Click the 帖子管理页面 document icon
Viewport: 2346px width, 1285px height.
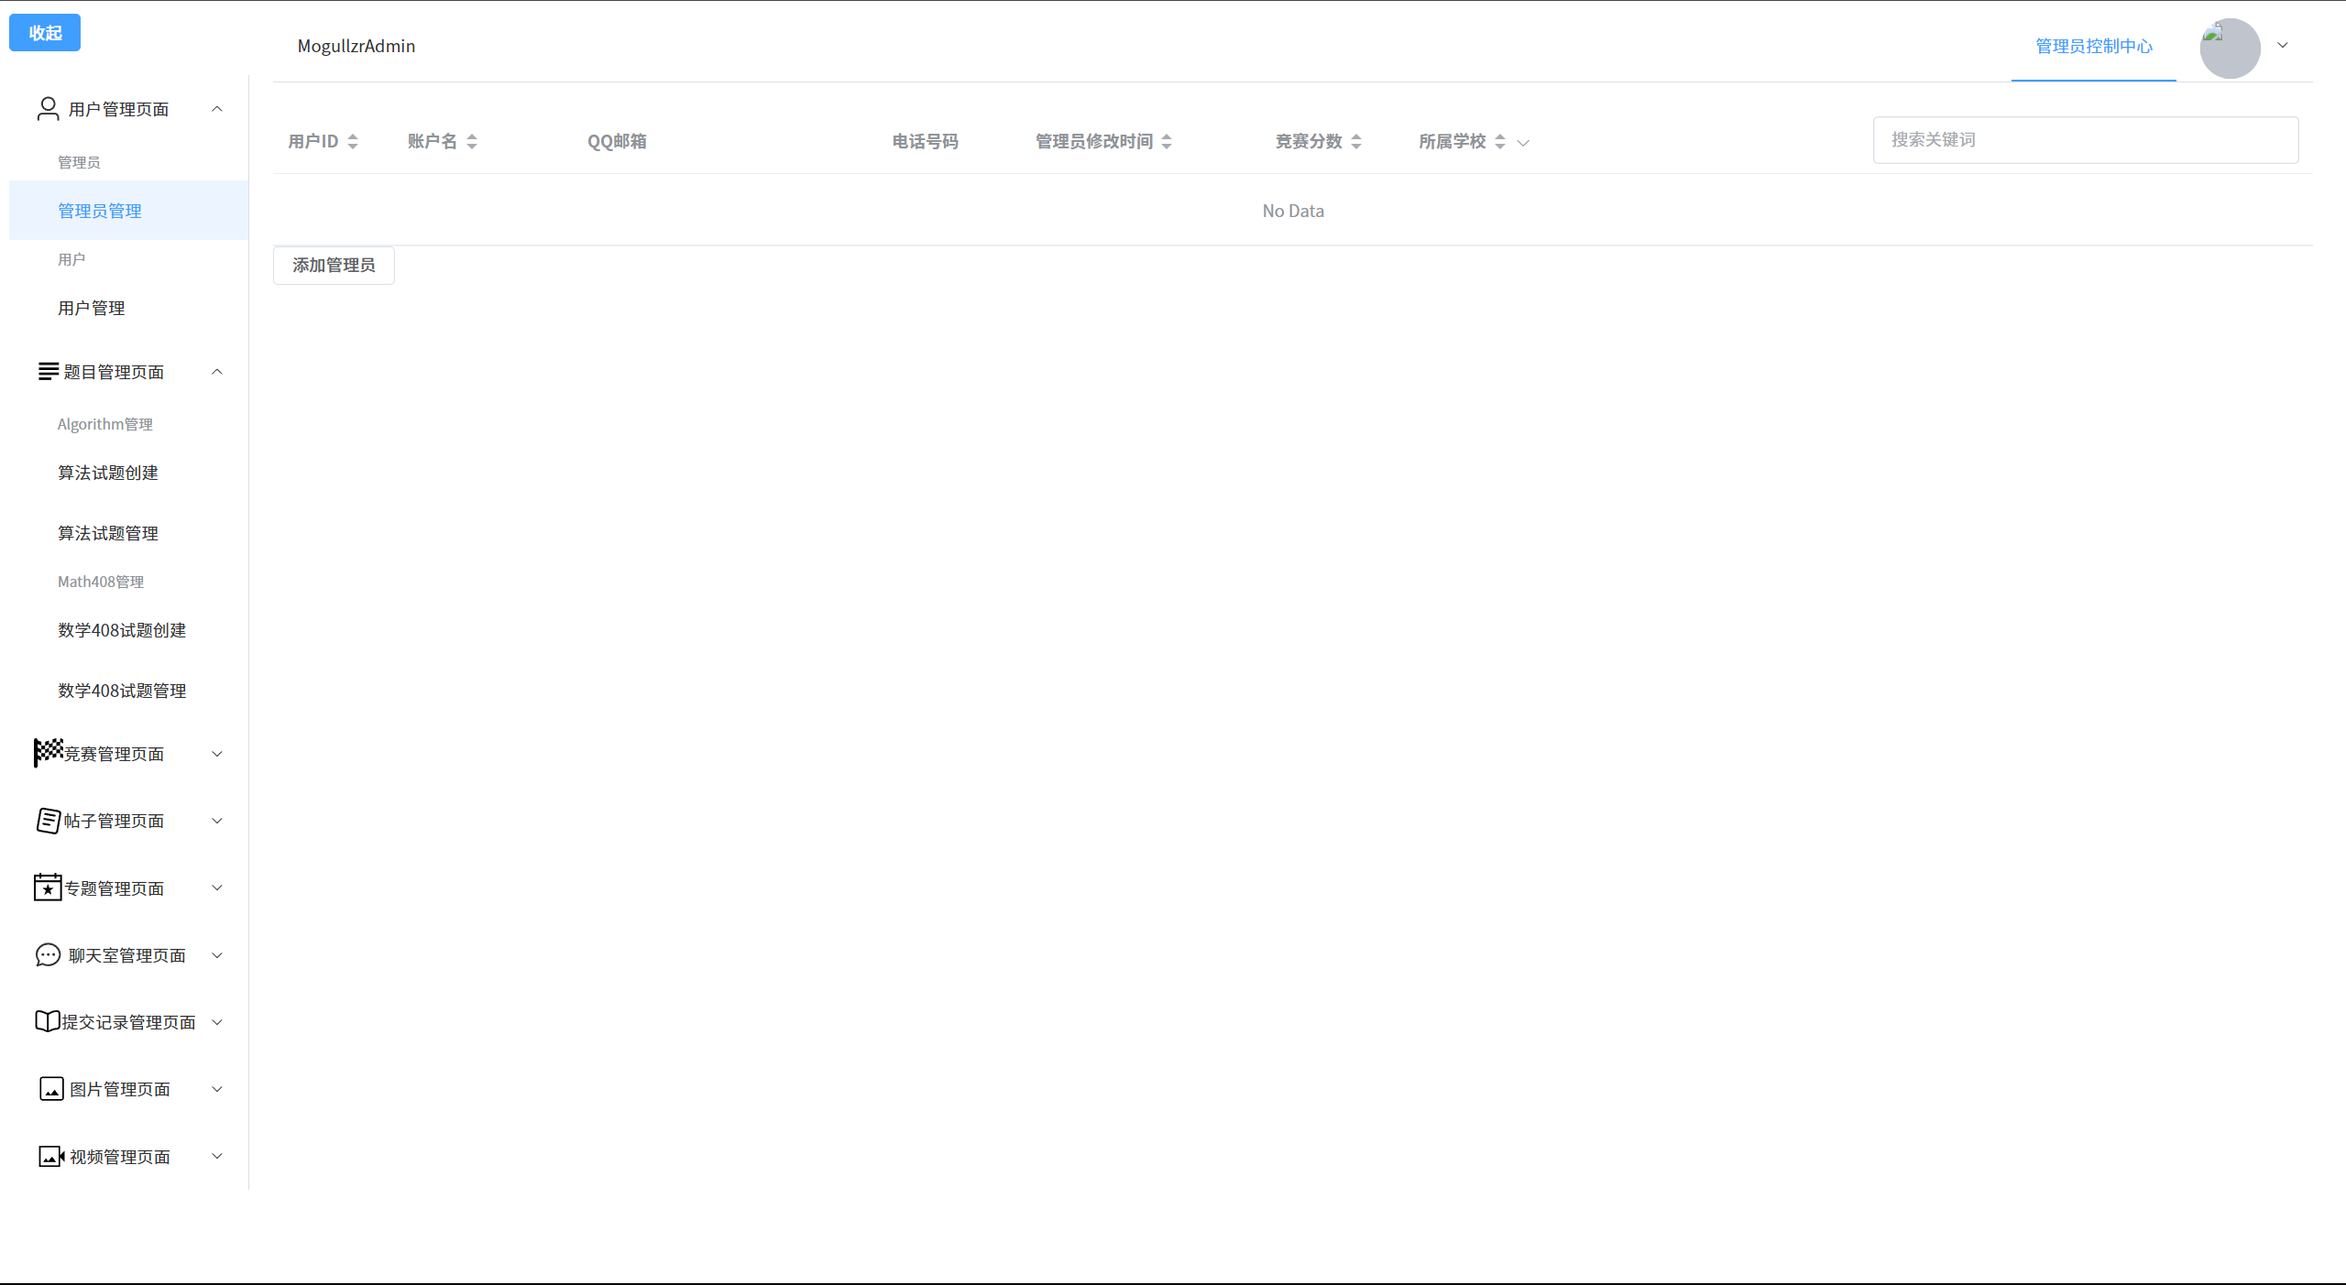click(x=48, y=821)
